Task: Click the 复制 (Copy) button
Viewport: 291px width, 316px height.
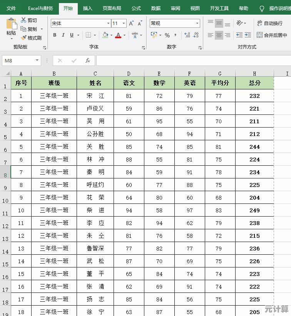Action: [29, 29]
